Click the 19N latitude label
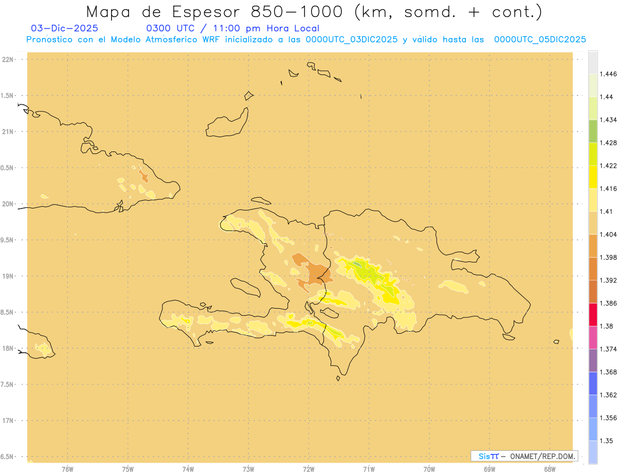 click(x=9, y=276)
